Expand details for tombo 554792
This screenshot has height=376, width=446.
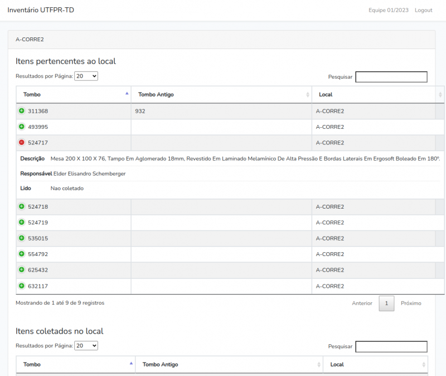22,254
